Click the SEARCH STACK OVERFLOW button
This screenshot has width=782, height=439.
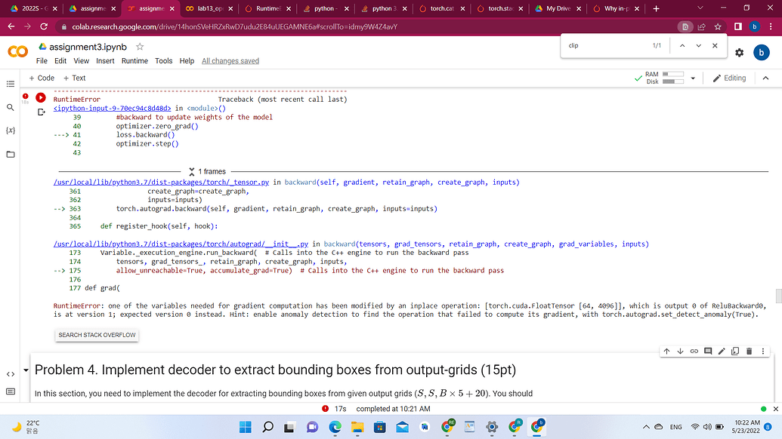[x=97, y=334]
